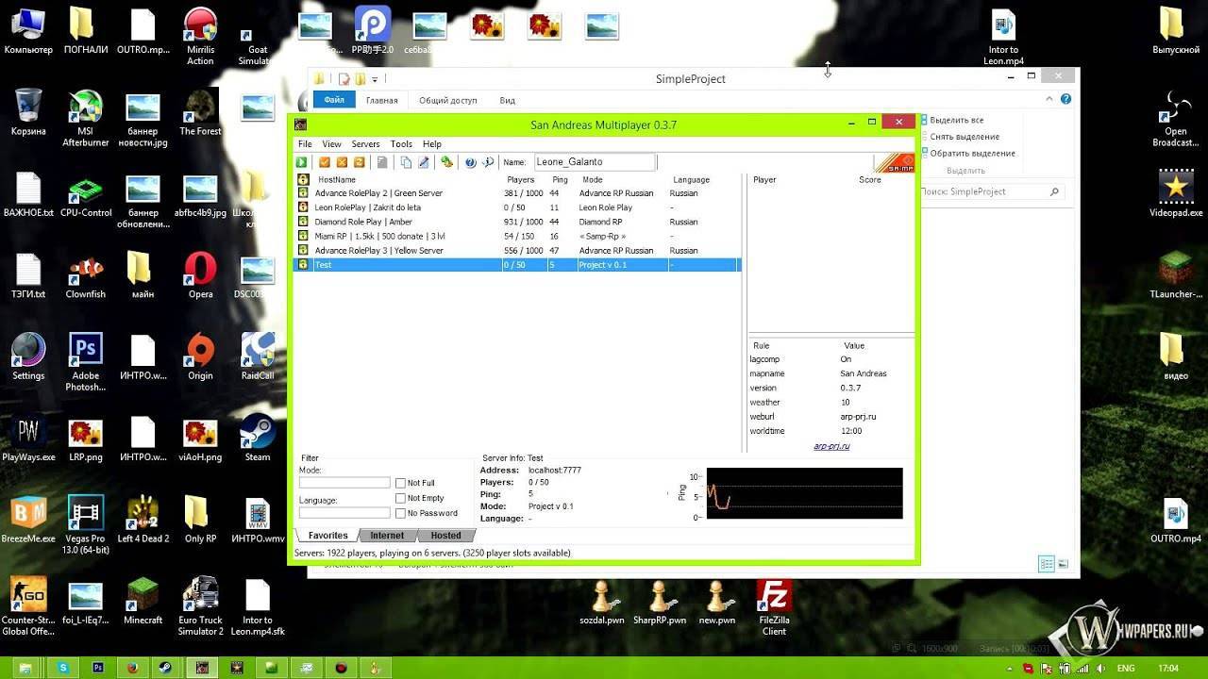This screenshot has height=679, width=1208.
Task: Open the Файл tab in SimpleProject window
Action: click(334, 100)
